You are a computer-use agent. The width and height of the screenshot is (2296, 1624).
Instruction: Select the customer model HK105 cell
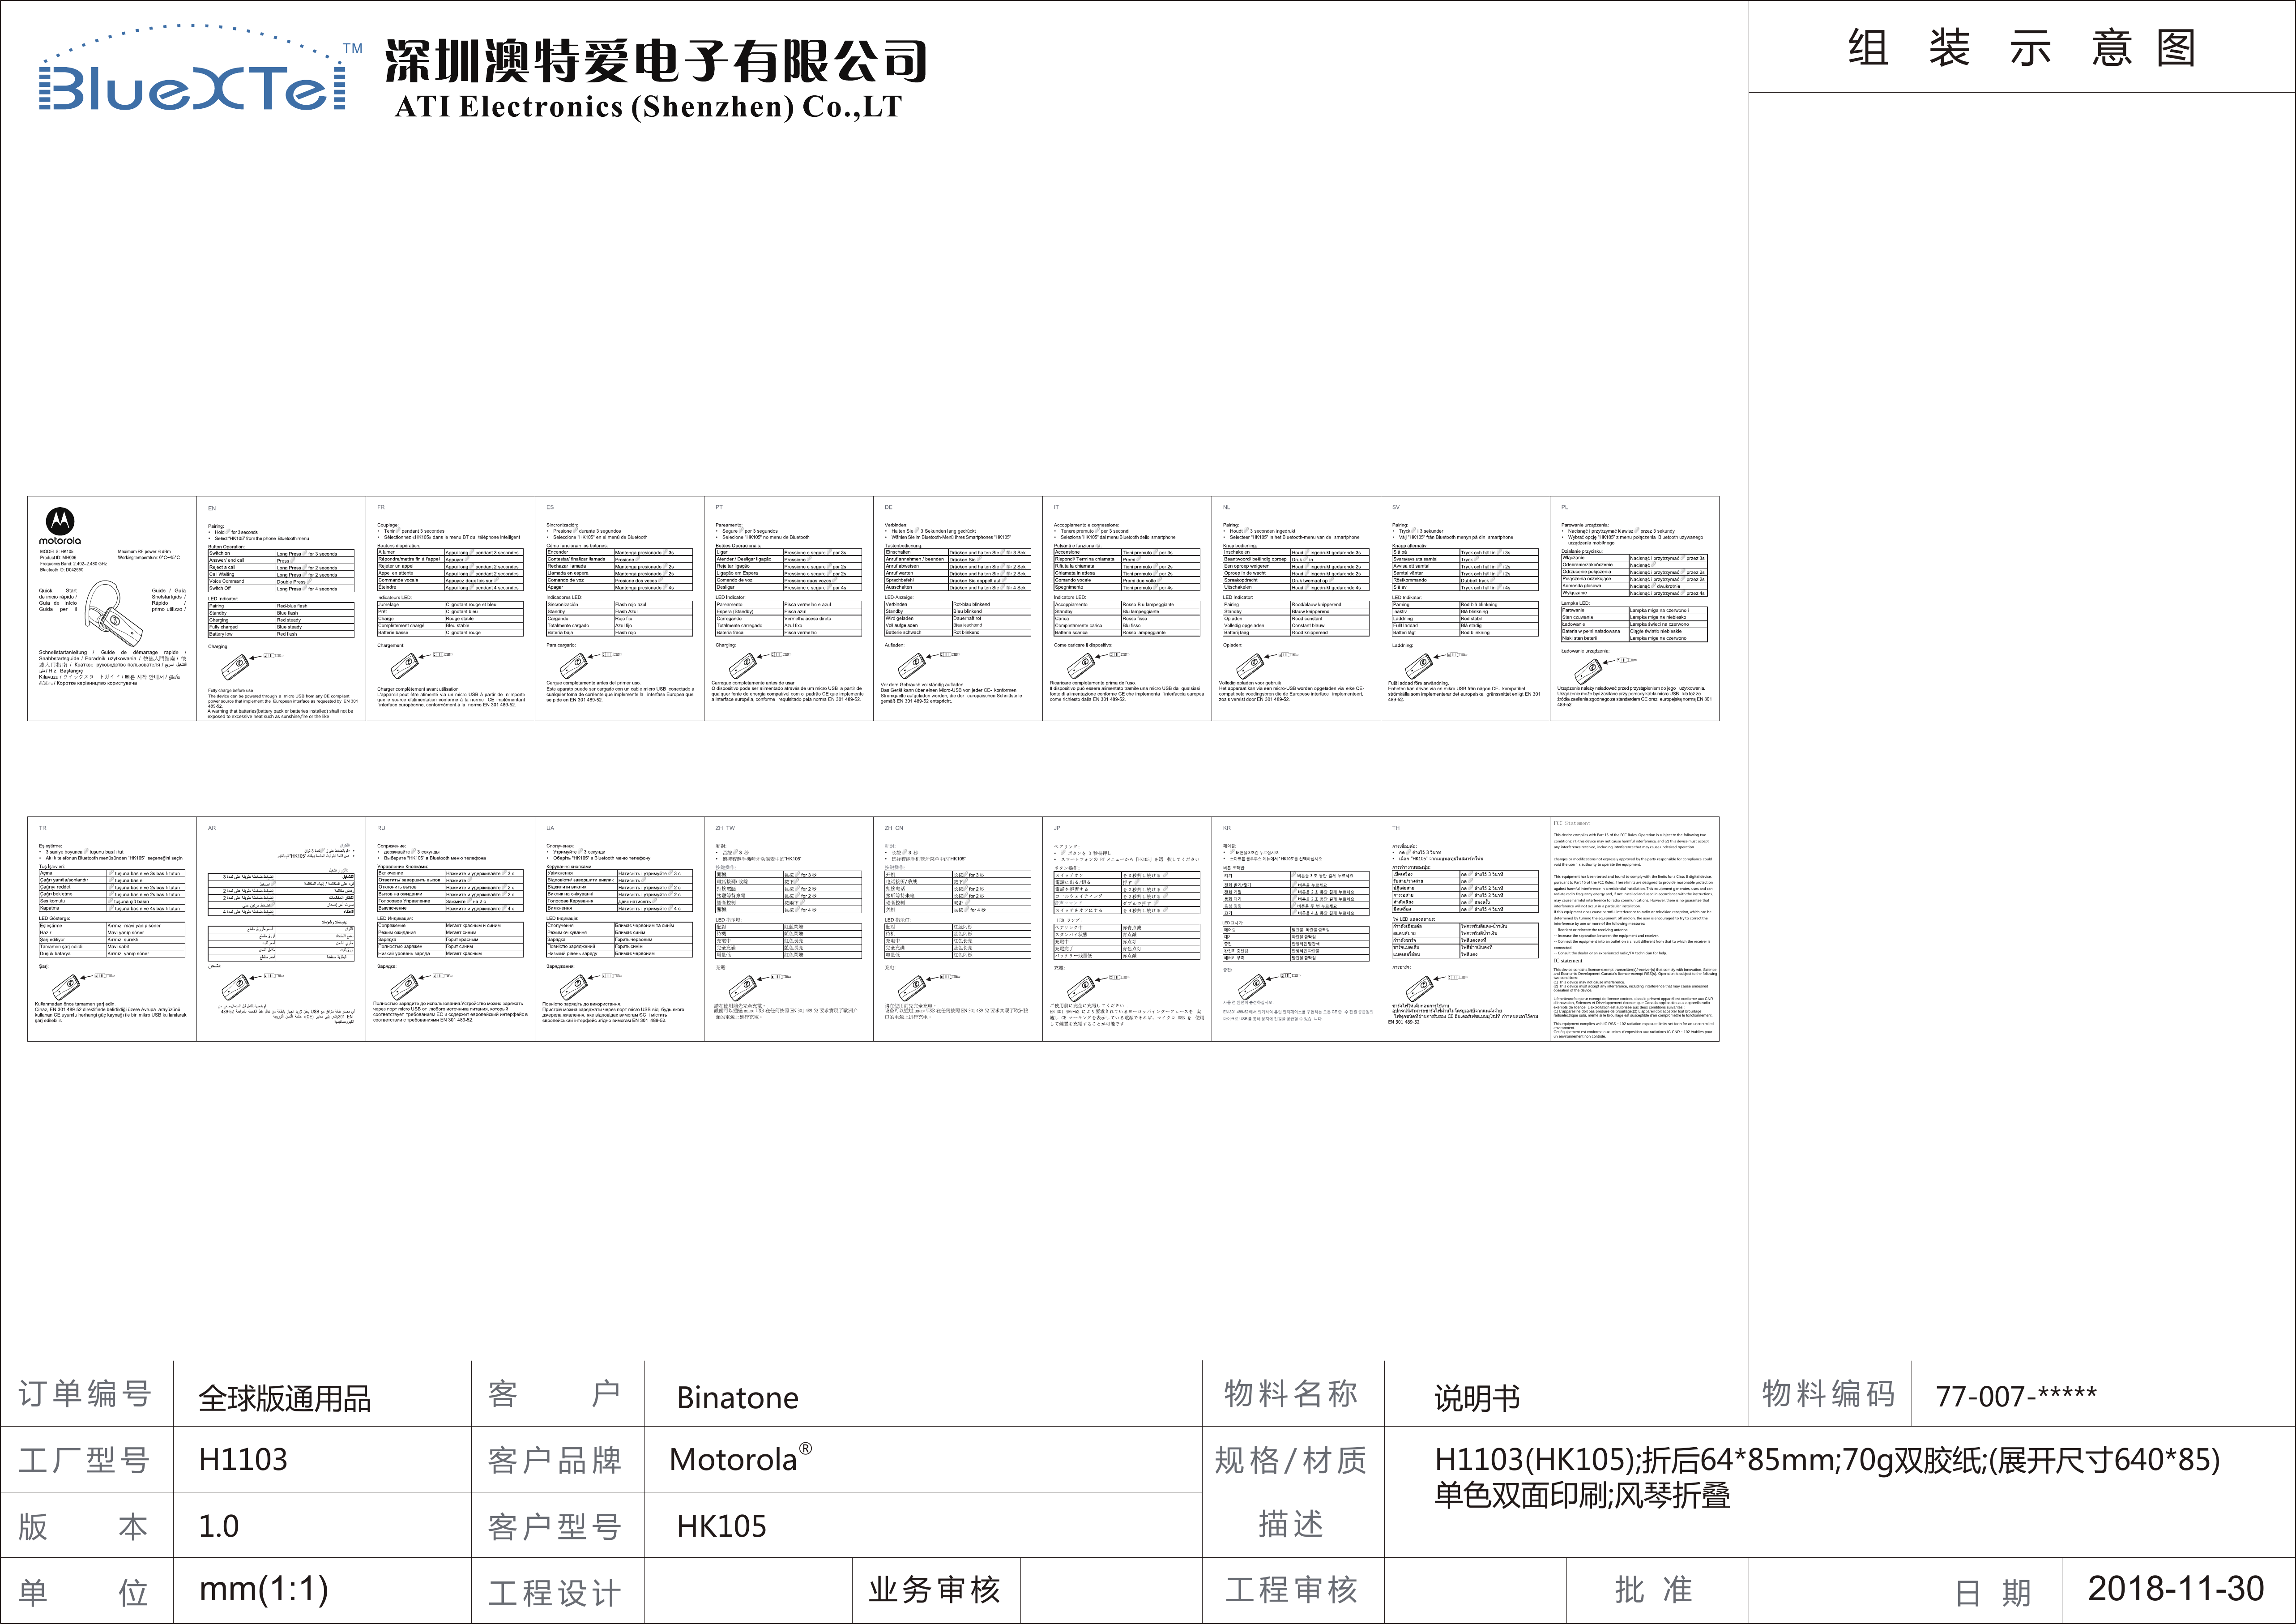pyautogui.click(x=922, y=1525)
